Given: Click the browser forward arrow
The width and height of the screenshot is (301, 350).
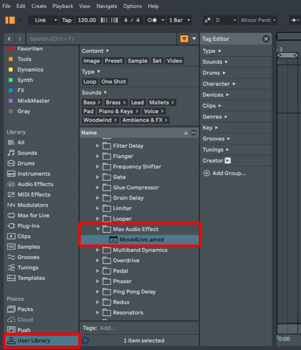Looking at the screenshot, I should click(x=20, y=39).
